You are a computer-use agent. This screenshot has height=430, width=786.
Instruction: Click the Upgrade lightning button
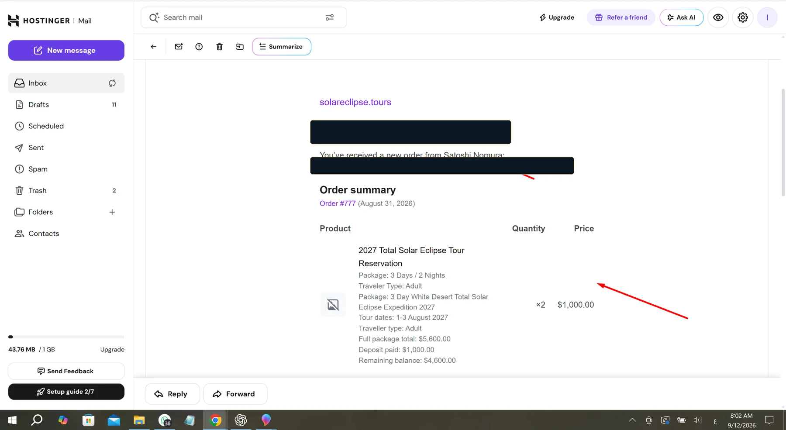tap(557, 17)
